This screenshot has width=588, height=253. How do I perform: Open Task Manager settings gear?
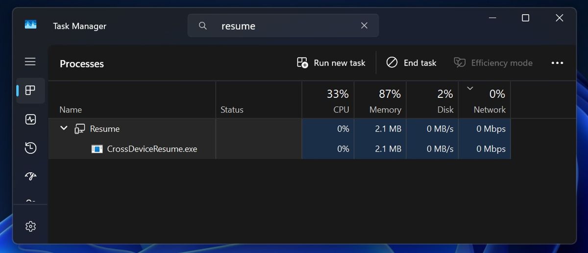30,226
